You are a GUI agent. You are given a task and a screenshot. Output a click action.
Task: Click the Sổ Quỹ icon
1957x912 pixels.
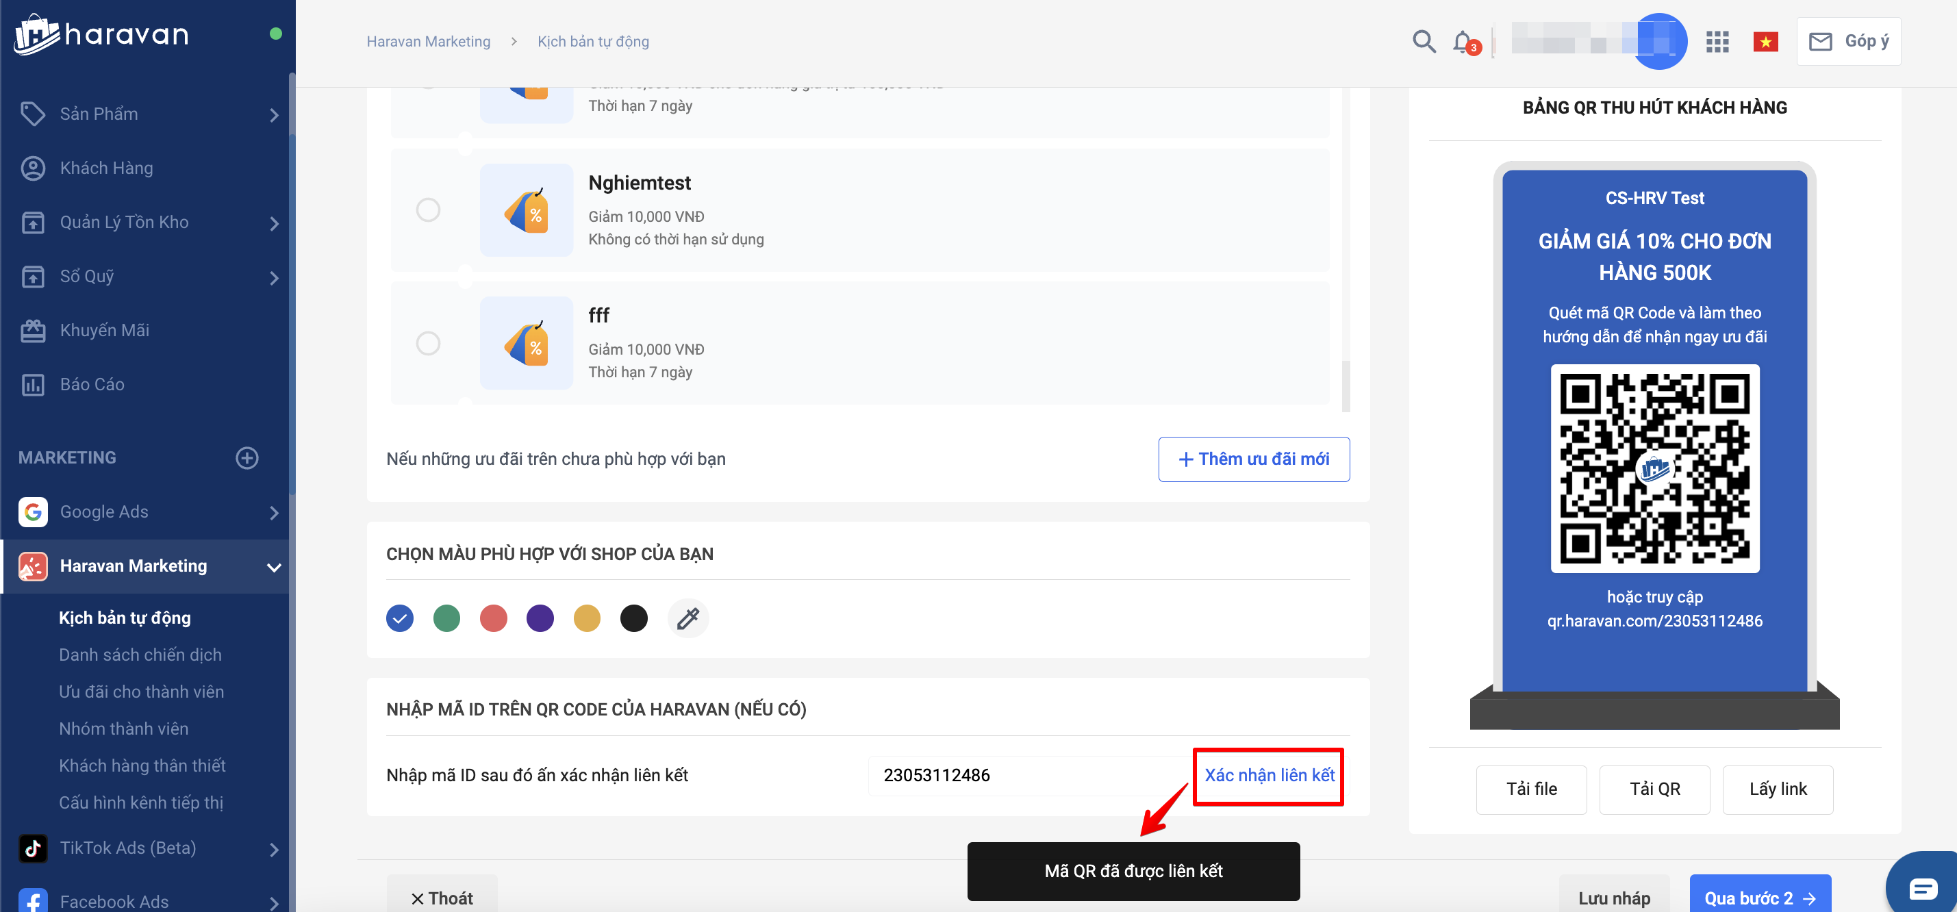33,277
